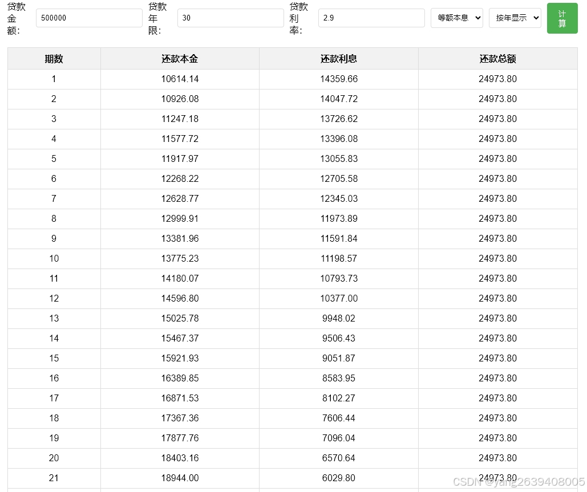
Task: Select interest cell 8102.27
Action: click(339, 398)
